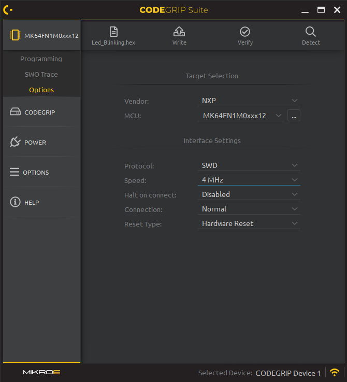Click the Selected Device label

225,373
